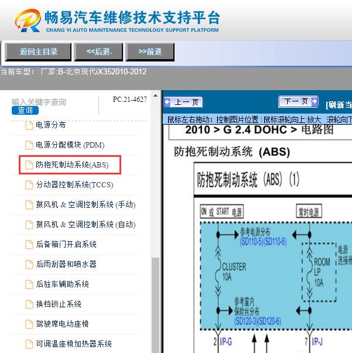Open 分动器控制系统(TCCS) entry

pos(74,185)
